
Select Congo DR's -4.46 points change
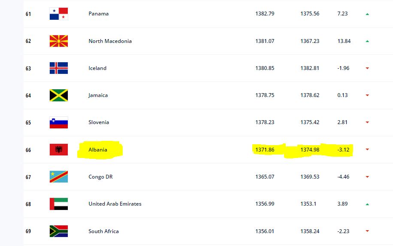pyautogui.click(x=342, y=177)
